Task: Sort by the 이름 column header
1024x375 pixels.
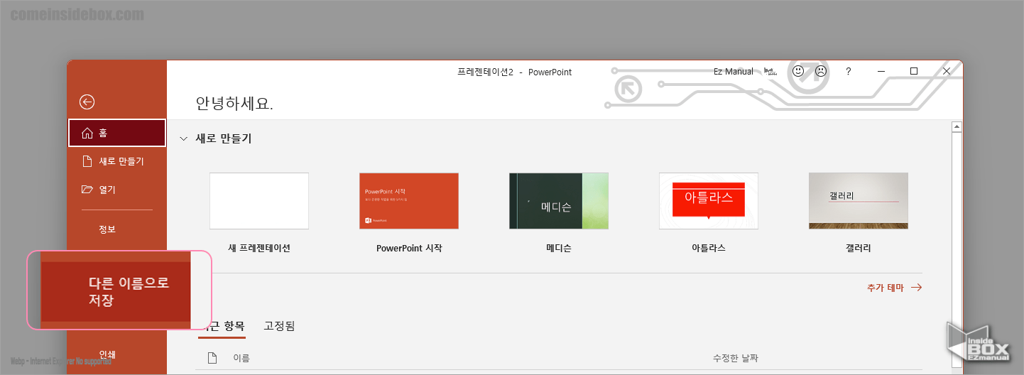Action: 241,358
